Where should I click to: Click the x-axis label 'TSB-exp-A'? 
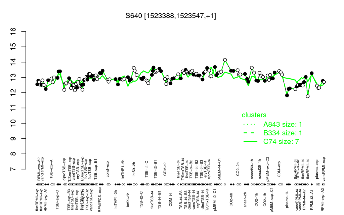click(x=51, y=169)
